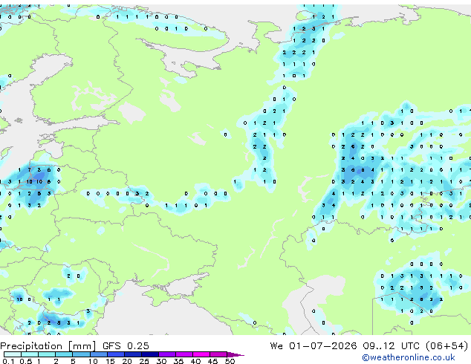This screenshot has height=364, width=471.
Task: Choose the 40–45 mm bright magenta swatch
Action: pos(201,354)
